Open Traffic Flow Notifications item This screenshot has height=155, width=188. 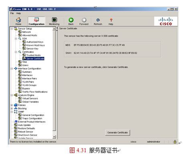[x=35, y=92]
